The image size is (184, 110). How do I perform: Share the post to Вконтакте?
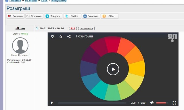91,16
